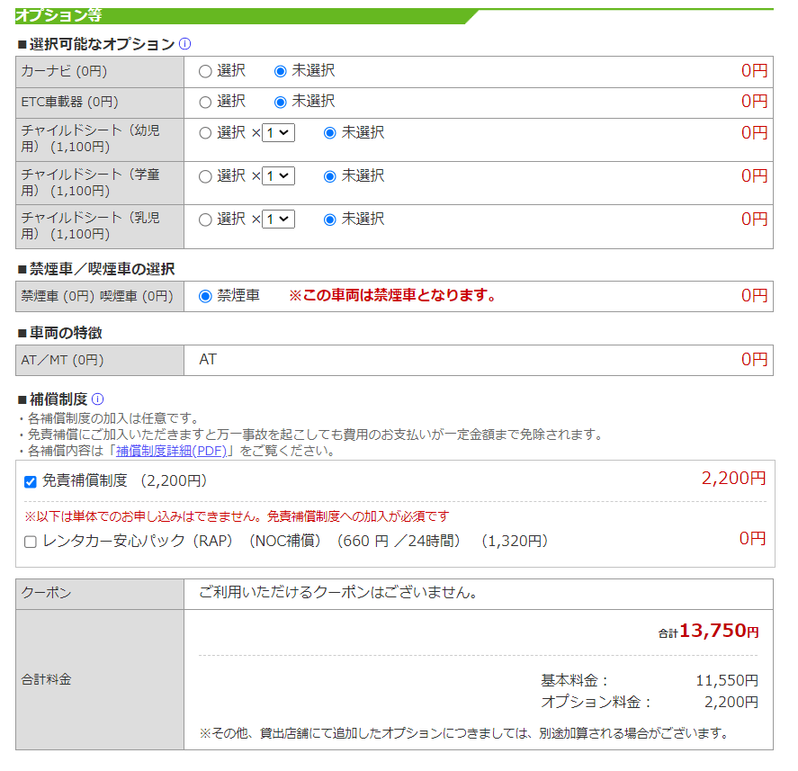Viewport: 798px width, 771px height.
Task: Check the レンタカー安心パック（RAP） checkbox
Action: 31,542
